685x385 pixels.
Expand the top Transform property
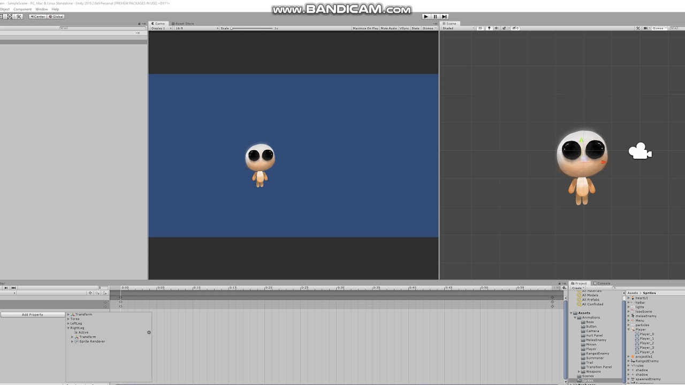tap(68, 314)
